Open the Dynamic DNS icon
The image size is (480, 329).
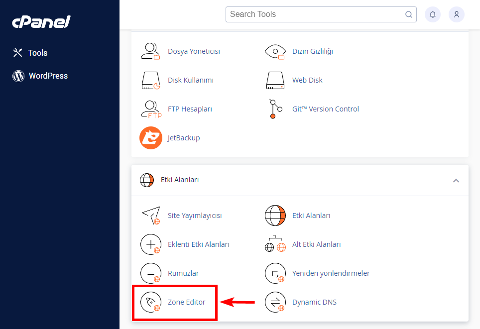coord(275,302)
